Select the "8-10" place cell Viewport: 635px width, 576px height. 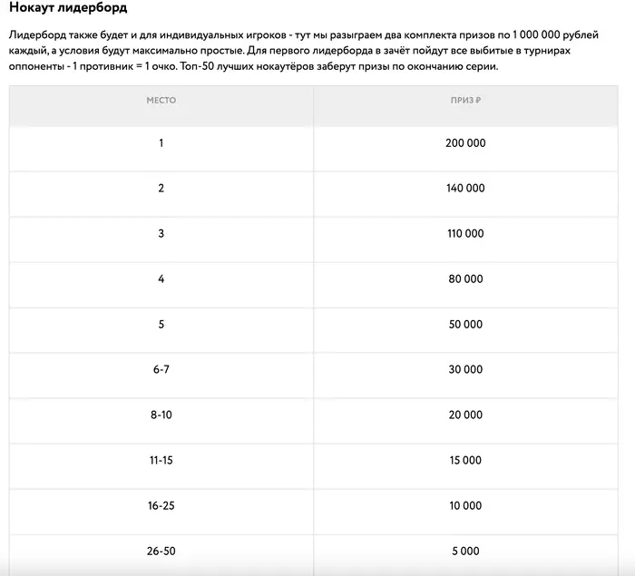pos(161,415)
